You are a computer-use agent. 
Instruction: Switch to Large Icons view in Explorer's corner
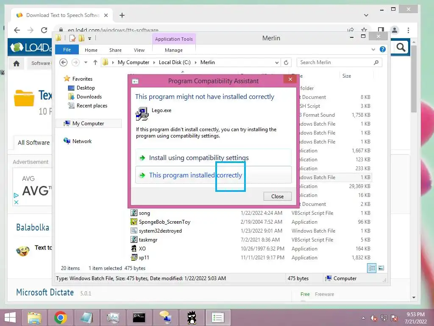click(x=381, y=268)
